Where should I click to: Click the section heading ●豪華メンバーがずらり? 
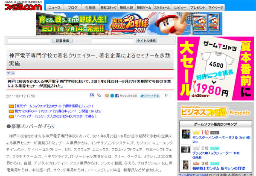click(31, 126)
